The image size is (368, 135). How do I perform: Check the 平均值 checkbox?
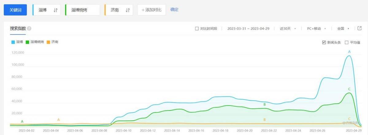point(347,42)
